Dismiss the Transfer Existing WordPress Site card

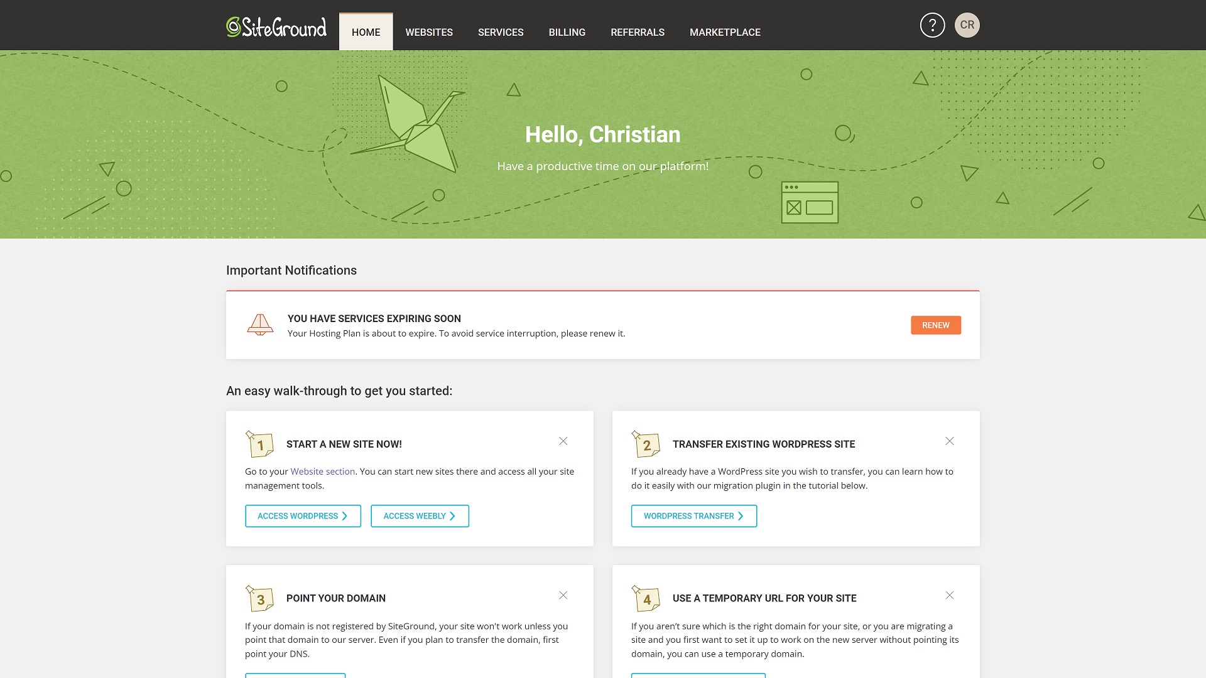[x=950, y=441]
